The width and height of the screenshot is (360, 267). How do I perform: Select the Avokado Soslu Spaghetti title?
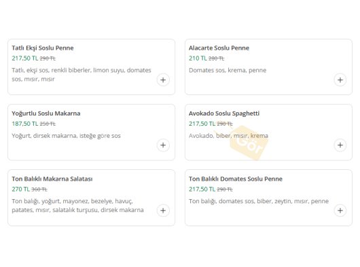pos(224,113)
